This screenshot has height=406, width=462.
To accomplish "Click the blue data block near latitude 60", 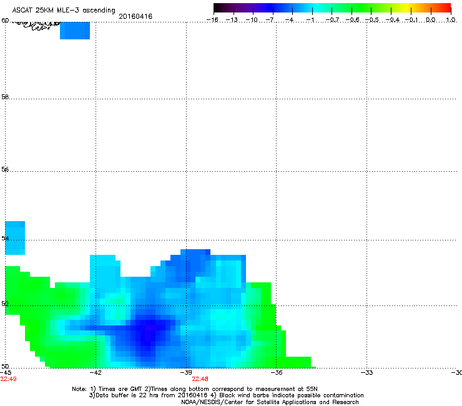I will (75, 31).
